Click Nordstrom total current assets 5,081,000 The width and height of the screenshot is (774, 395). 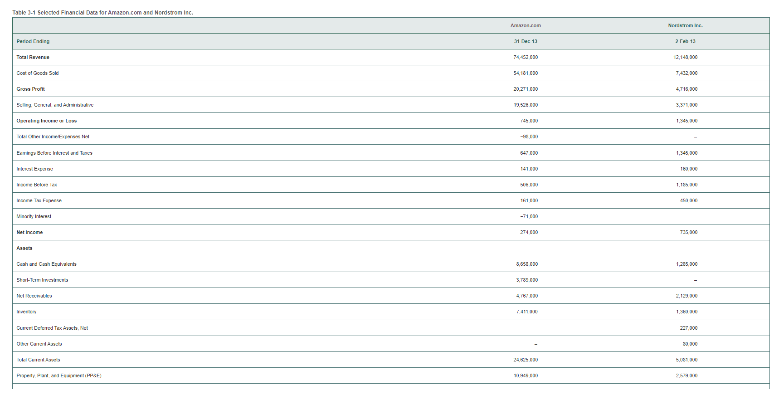pyautogui.click(x=687, y=360)
